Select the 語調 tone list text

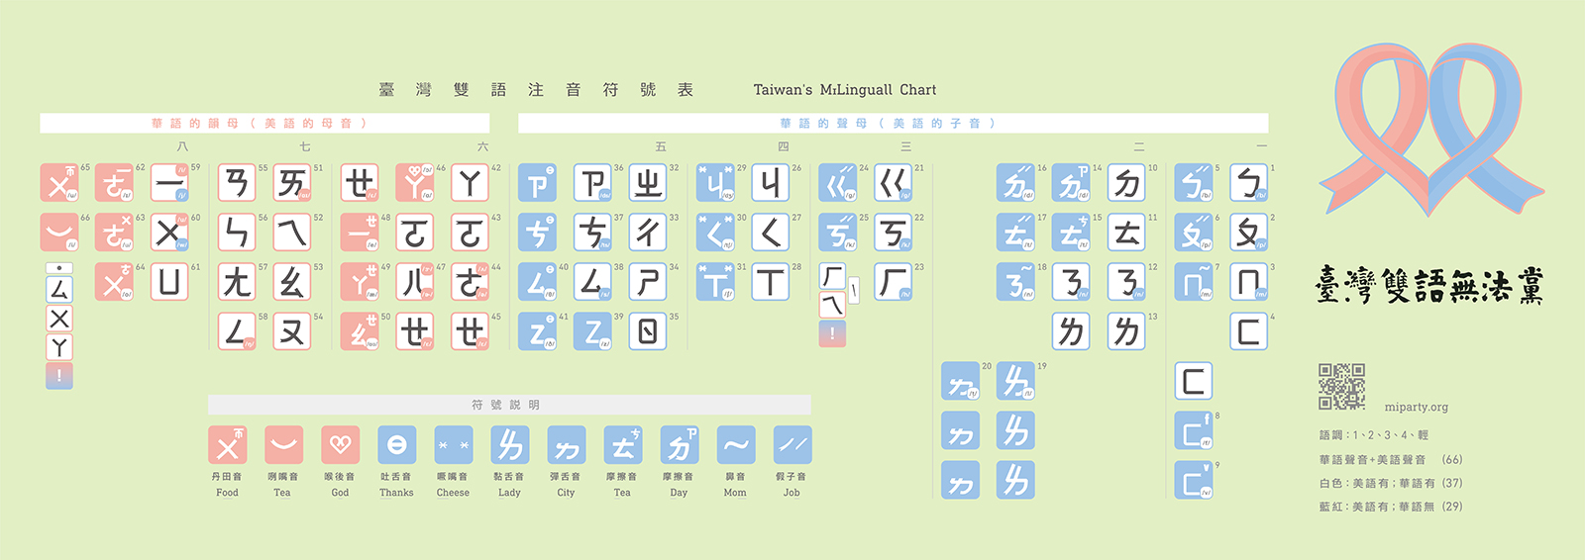1374,435
